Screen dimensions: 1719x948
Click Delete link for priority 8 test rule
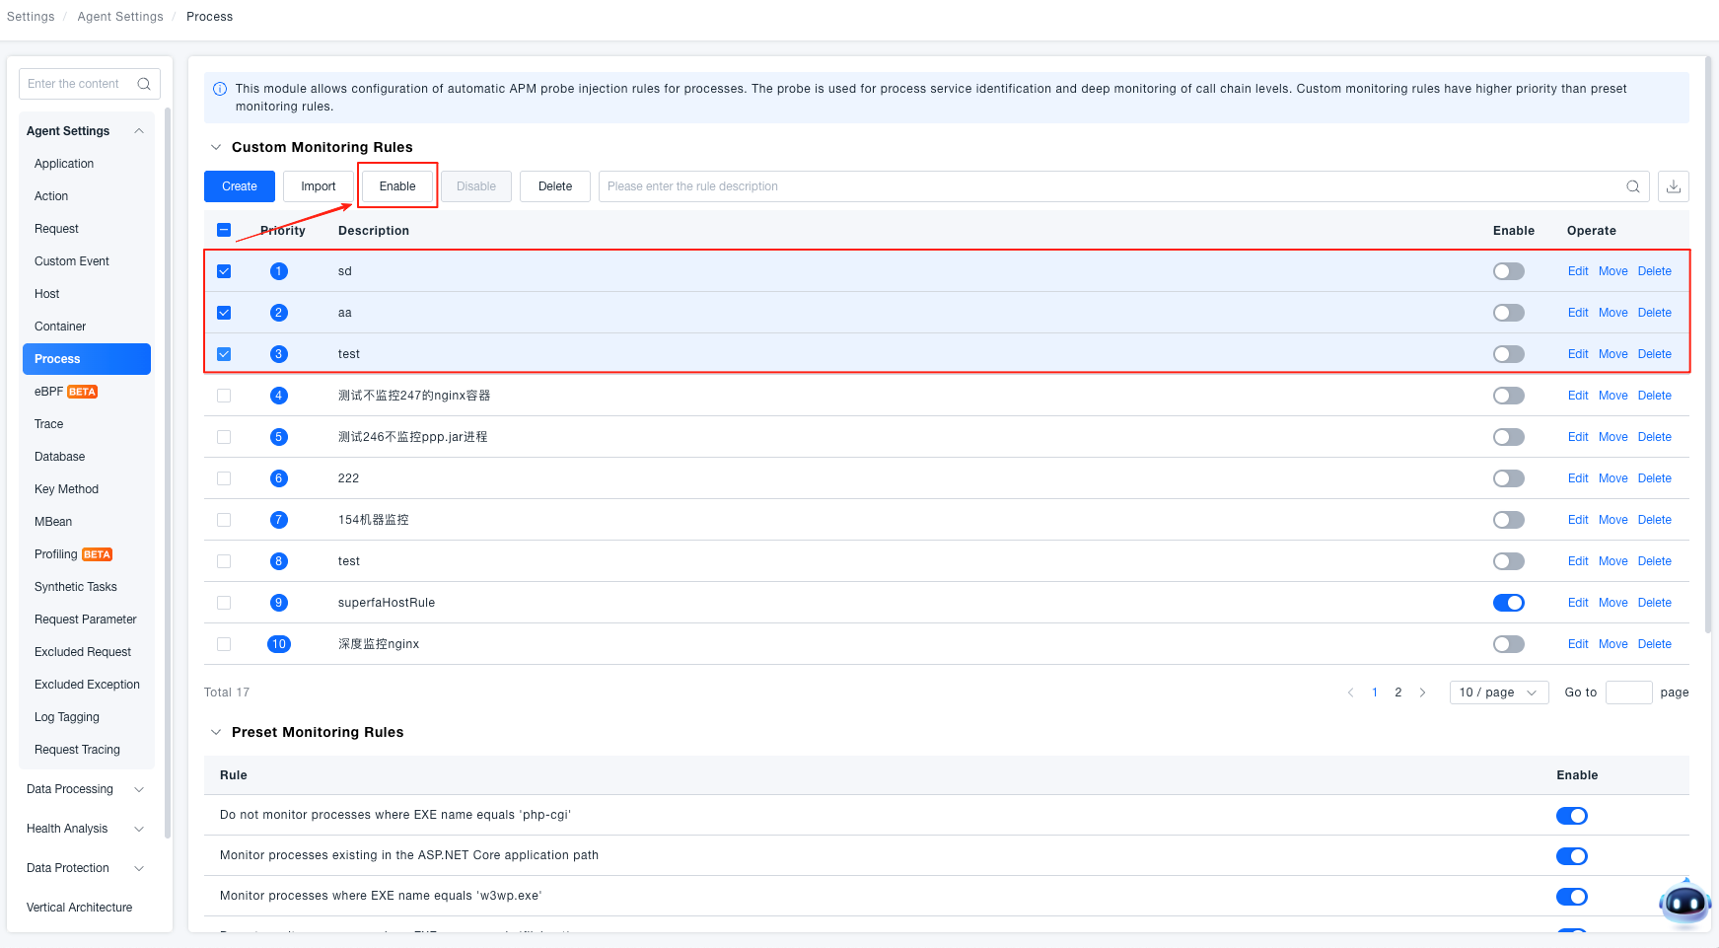point(1655,561)
